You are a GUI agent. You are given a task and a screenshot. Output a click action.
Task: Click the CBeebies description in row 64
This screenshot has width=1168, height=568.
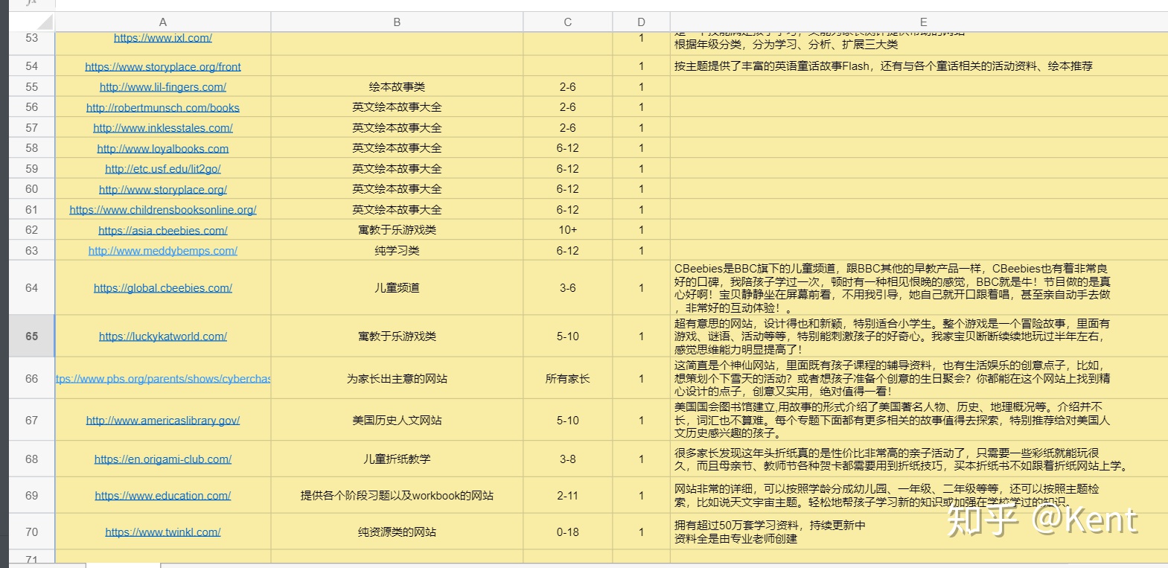(x=919, y=288)
